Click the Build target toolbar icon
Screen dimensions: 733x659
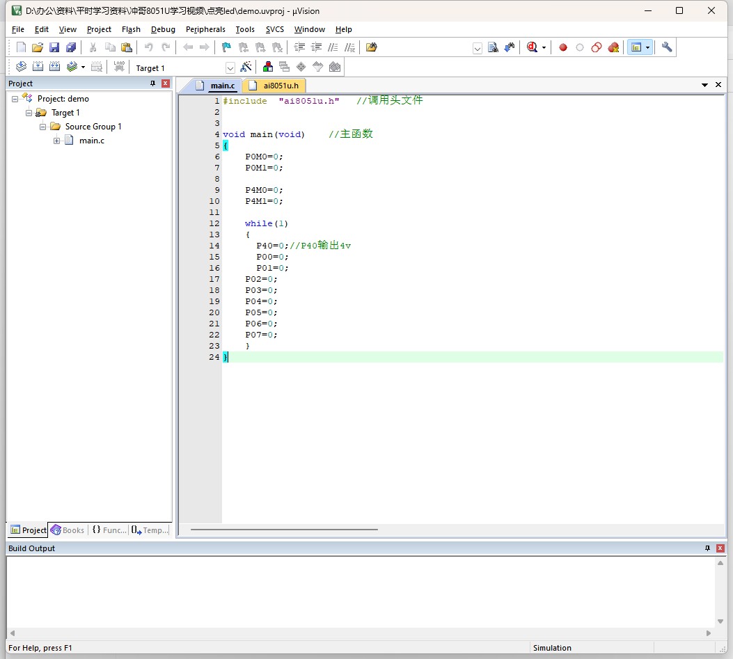point(38,67)
